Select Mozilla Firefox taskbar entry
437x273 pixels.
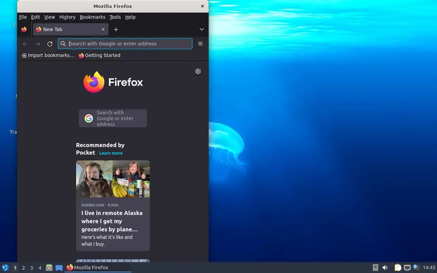click(x=98, y=268)
